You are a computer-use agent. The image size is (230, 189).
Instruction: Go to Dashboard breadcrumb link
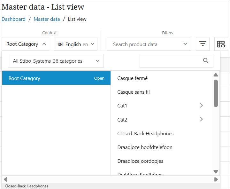pyautogui.click(x=14, y=19)
